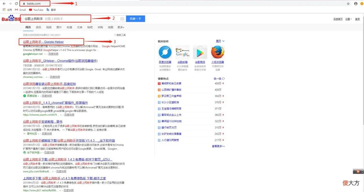Open the GHelper - Chrome插件 result
The width and height of the screenshot is (364, 192).
pyautogui.click(x=60, y=61)
